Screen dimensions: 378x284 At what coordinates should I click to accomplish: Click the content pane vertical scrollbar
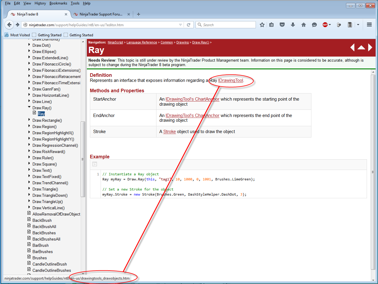point(373,172)
